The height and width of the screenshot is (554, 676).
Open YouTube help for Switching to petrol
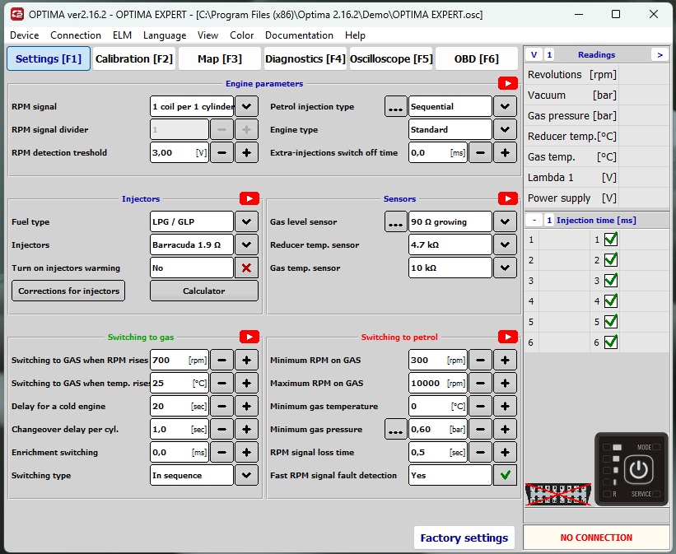pyautogui.click(x=507, y=337)
